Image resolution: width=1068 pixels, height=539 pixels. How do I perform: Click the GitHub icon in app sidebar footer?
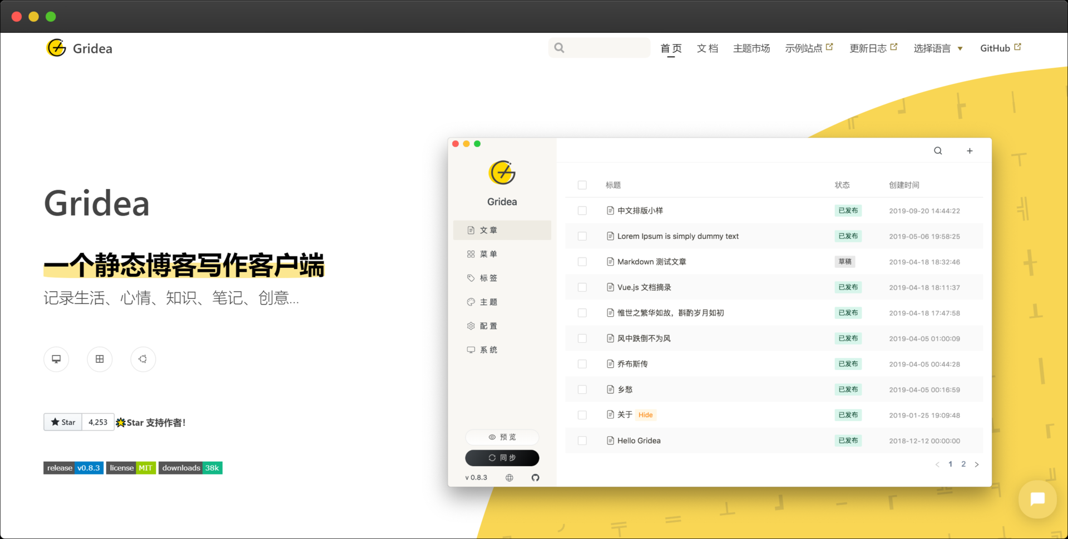point(535,477)
